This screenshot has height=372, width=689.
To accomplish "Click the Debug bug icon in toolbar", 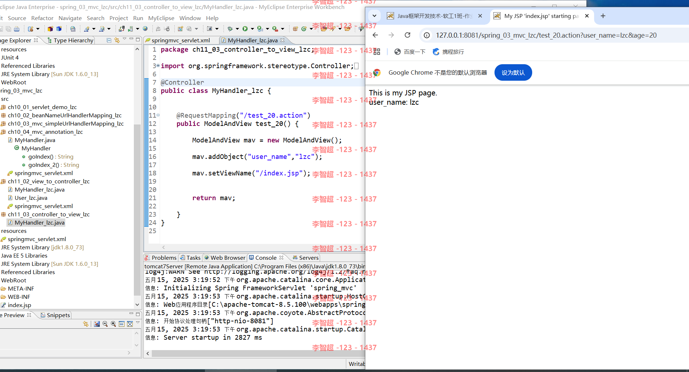I will [230, 29].
